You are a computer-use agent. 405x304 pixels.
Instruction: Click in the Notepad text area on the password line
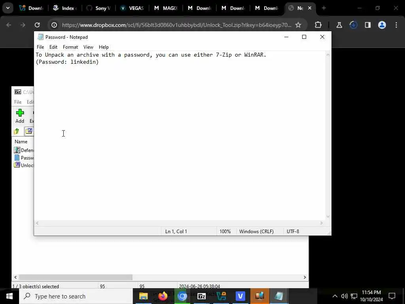(x=67, y=62)
